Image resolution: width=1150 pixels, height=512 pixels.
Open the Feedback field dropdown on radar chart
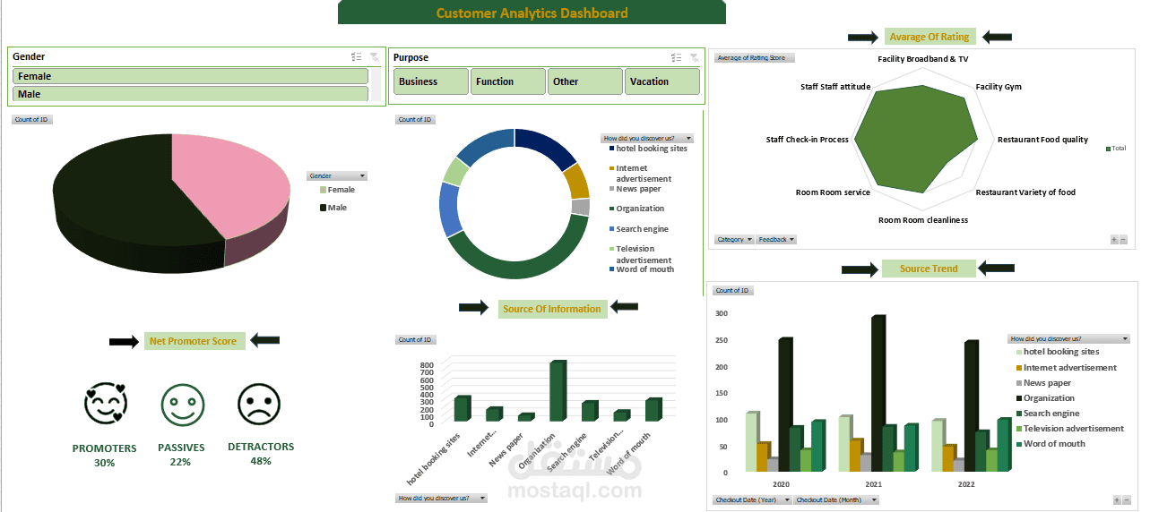click(x=776, y=240)
